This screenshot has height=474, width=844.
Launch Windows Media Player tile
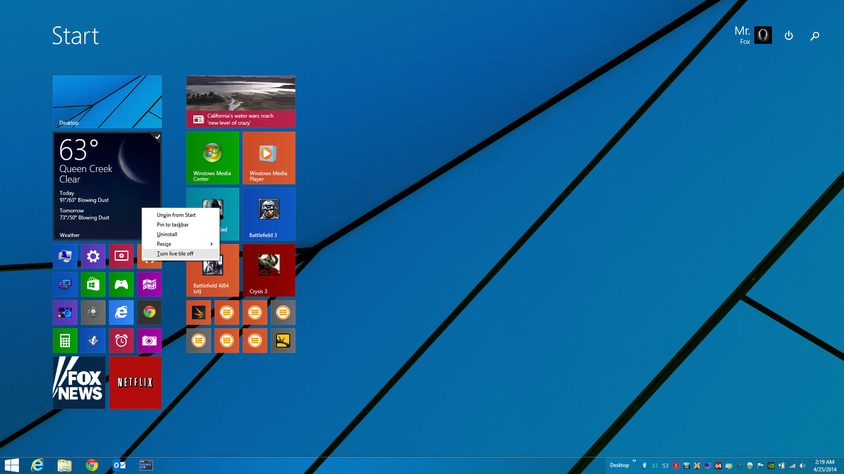click(x=269, y=158)
